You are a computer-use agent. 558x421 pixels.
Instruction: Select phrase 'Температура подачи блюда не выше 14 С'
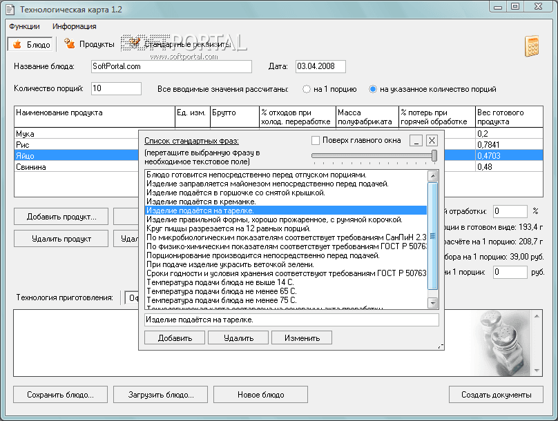pos(286,282)
